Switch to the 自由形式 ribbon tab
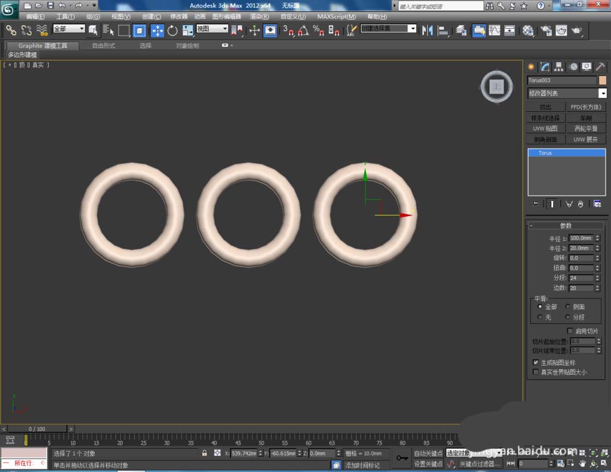The height and width of the screenshot is (472, 611). click(103, 46)
